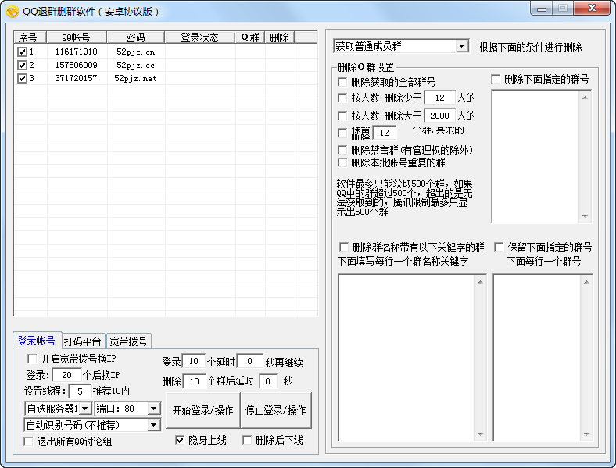Enable 删除获取的全部群号 checkbox
The height and width of the screenshot is (468, 616).
coord(342,82)
